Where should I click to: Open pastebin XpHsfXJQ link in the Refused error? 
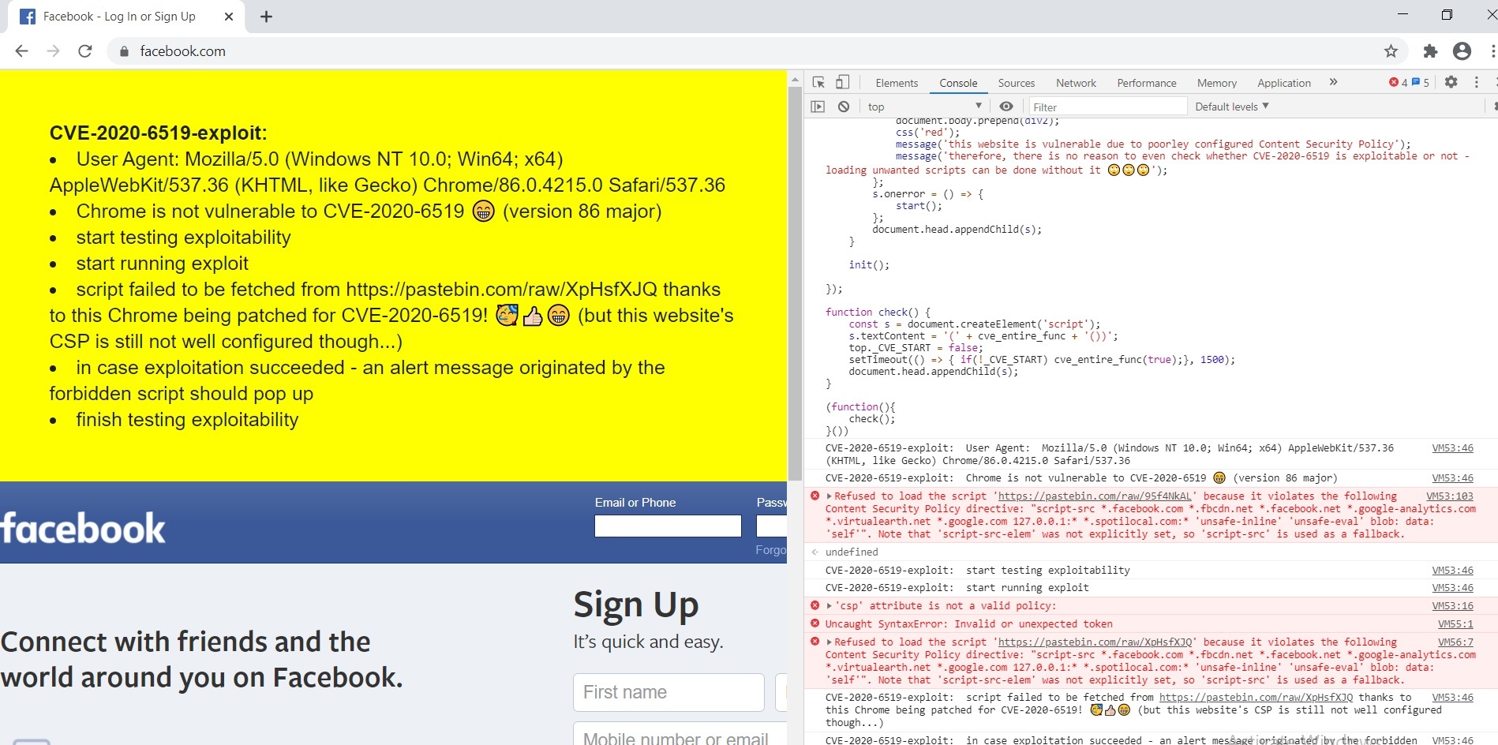tap(1095, 642)
